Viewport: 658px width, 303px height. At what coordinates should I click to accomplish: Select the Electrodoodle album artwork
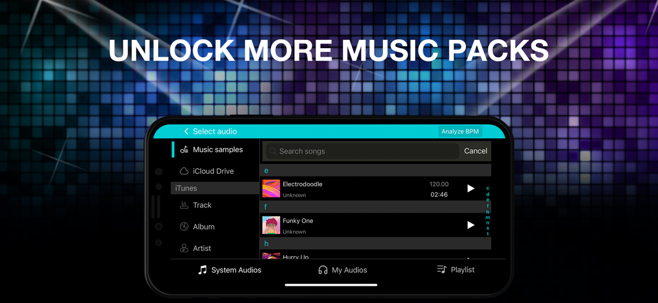pyautogui.click(x=271, y=189)
